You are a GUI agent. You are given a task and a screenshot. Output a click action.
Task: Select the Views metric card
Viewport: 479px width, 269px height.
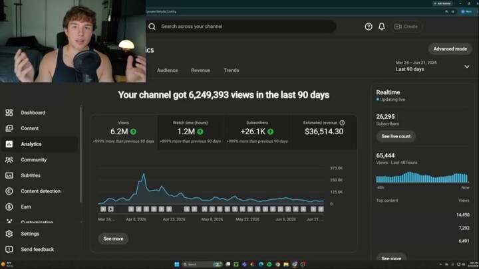tap(124, 132)
